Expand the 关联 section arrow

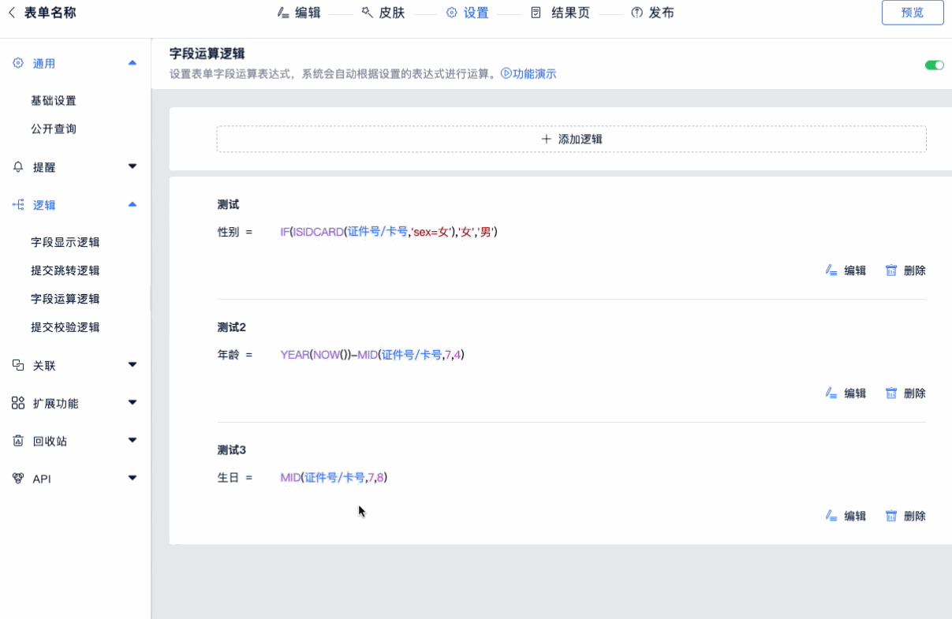133,365
